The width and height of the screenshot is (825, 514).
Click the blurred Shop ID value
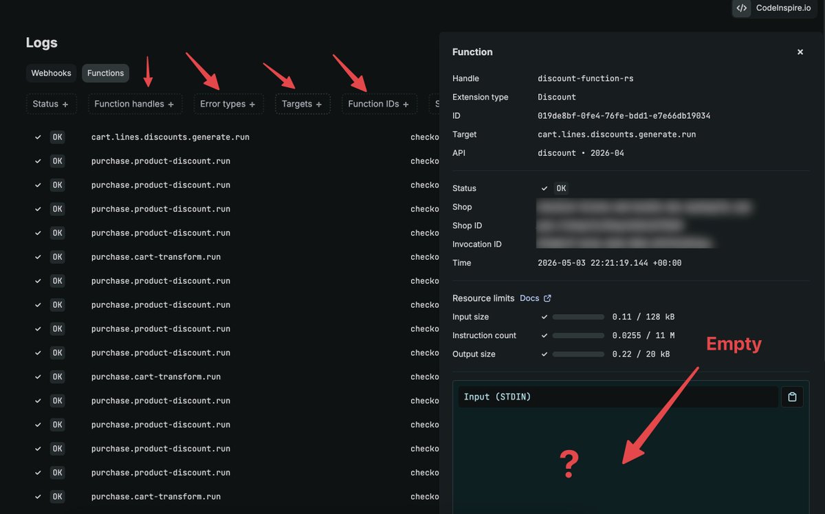(x=611, y=225)
